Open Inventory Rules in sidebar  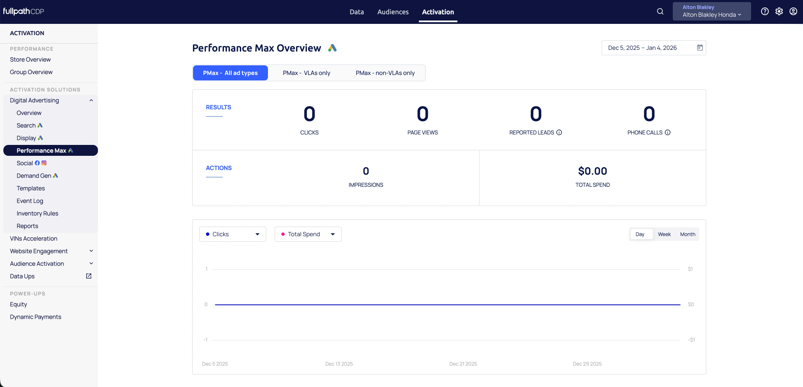(x=37, y=213)
